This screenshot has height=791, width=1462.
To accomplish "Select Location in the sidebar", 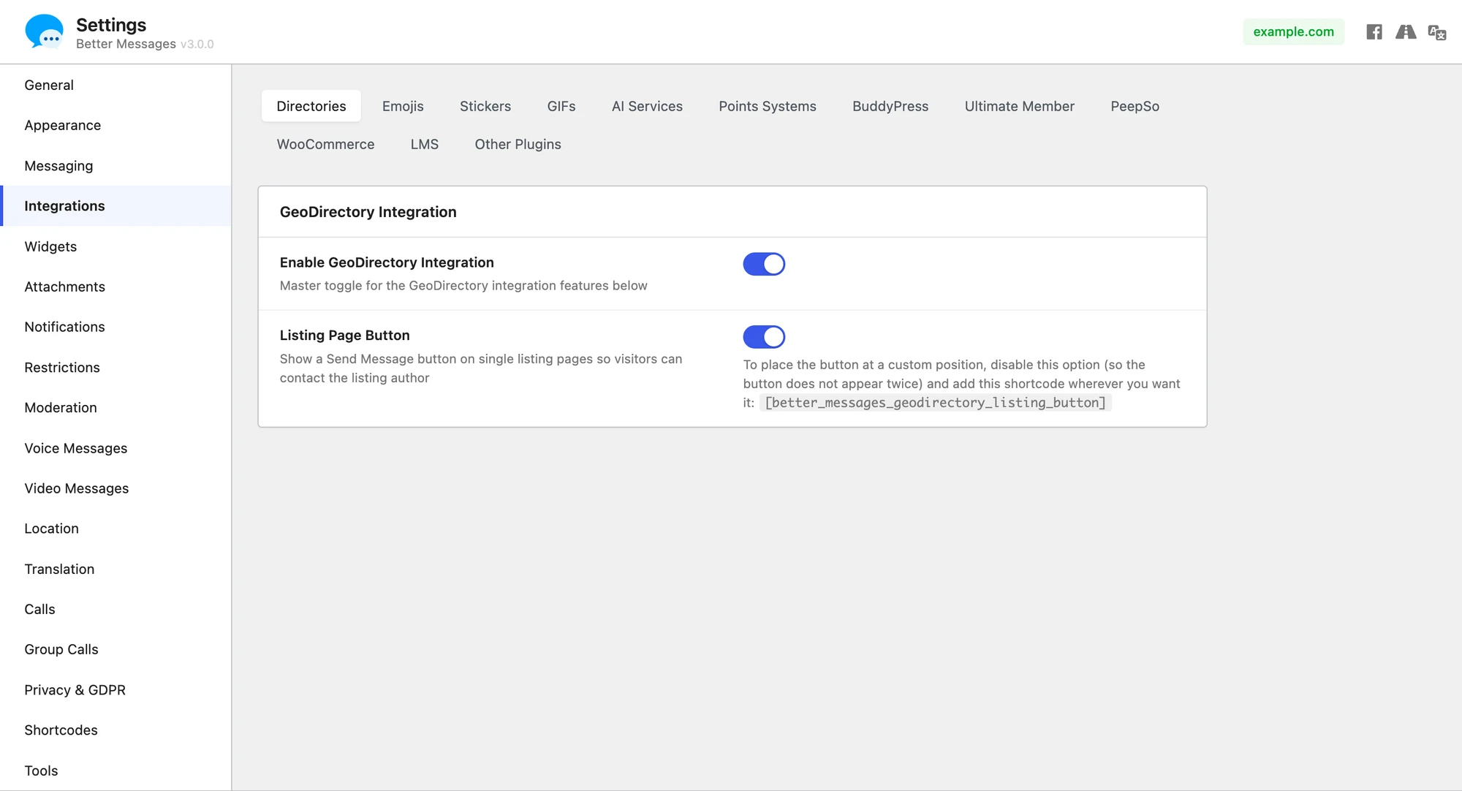I will [x=116, y=529].
